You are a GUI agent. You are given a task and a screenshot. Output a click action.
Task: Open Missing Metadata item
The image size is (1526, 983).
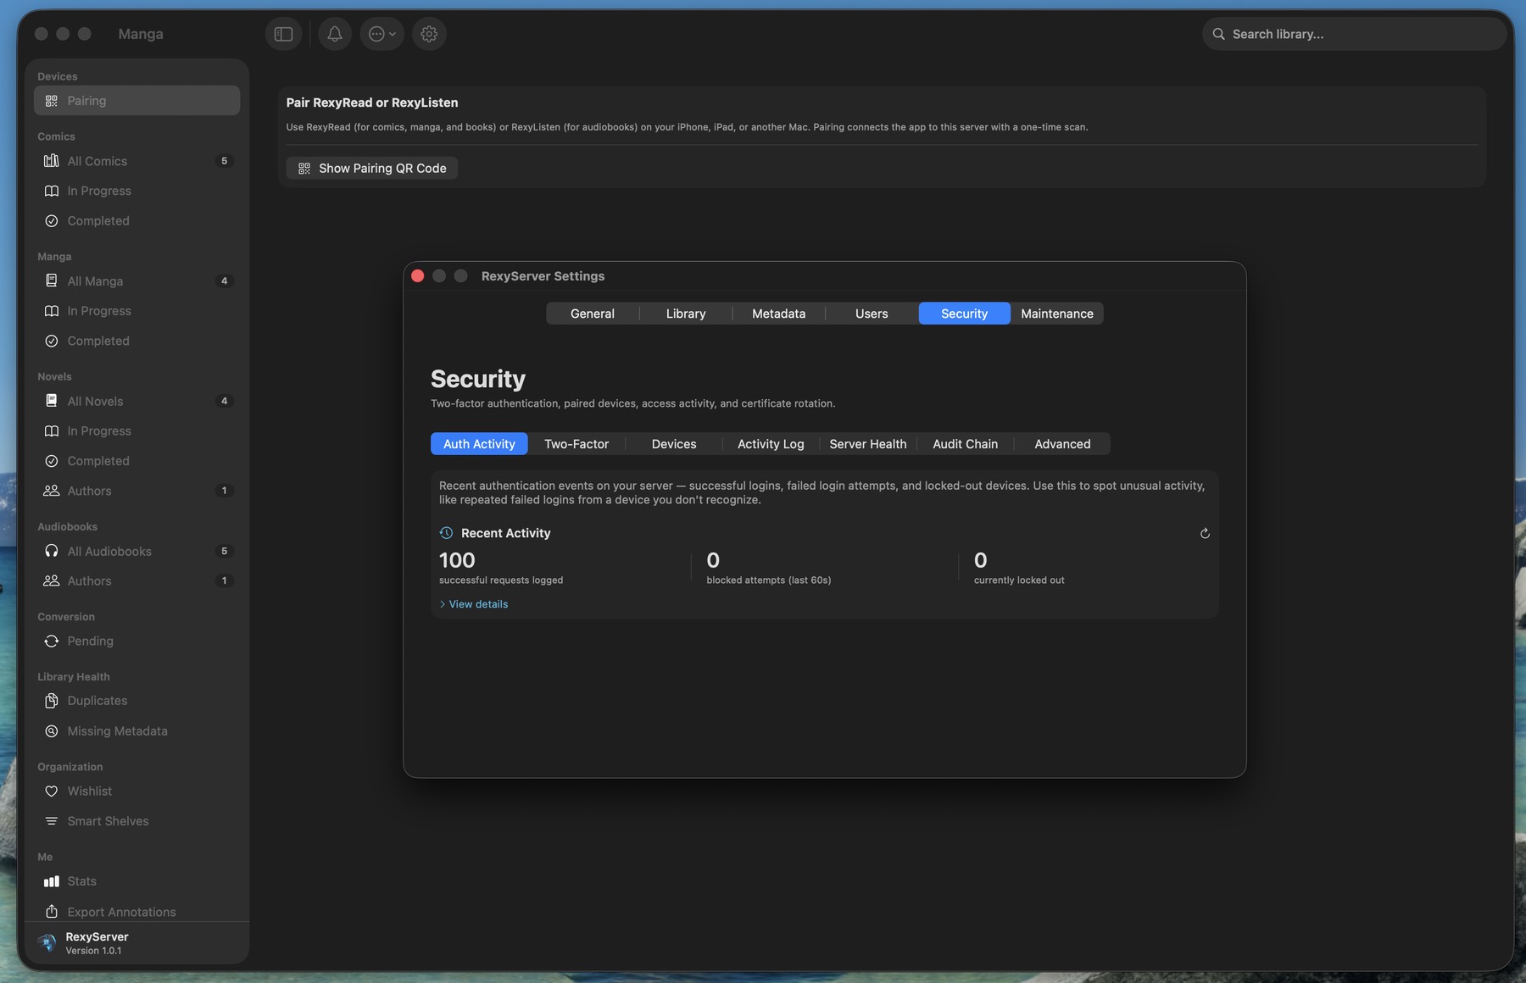(x=136, y=731)
